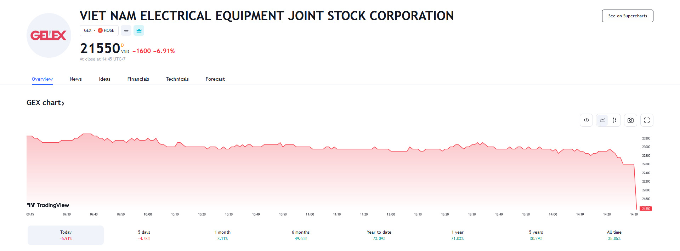Switch to the News tab
The width and height of the screenshot is (680, 251).
[76, 79]
